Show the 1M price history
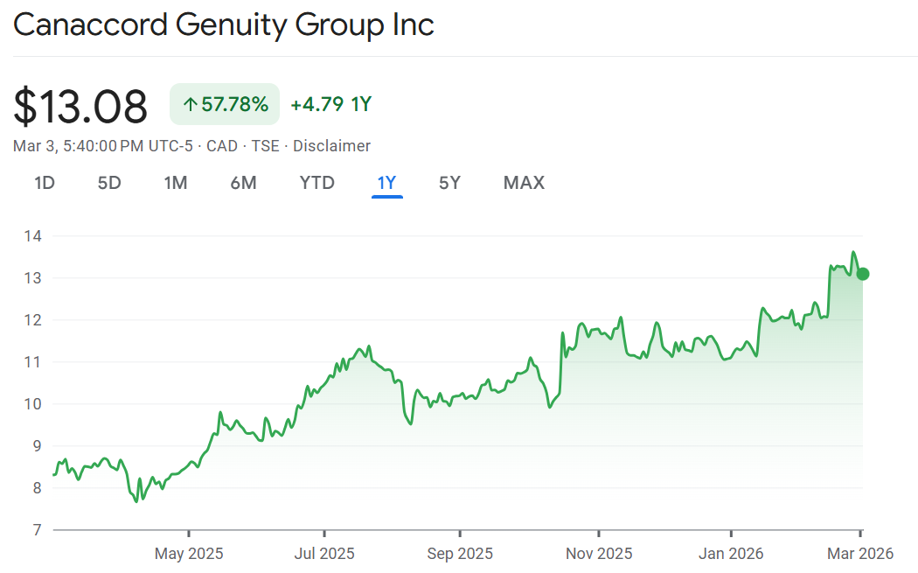This screenshot has height=573, width=918. pyautogui.click(x=176, y=183)
